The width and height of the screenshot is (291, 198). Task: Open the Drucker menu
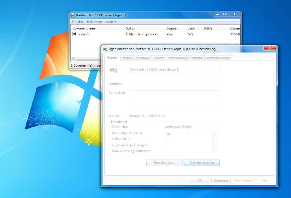[78, 22]
